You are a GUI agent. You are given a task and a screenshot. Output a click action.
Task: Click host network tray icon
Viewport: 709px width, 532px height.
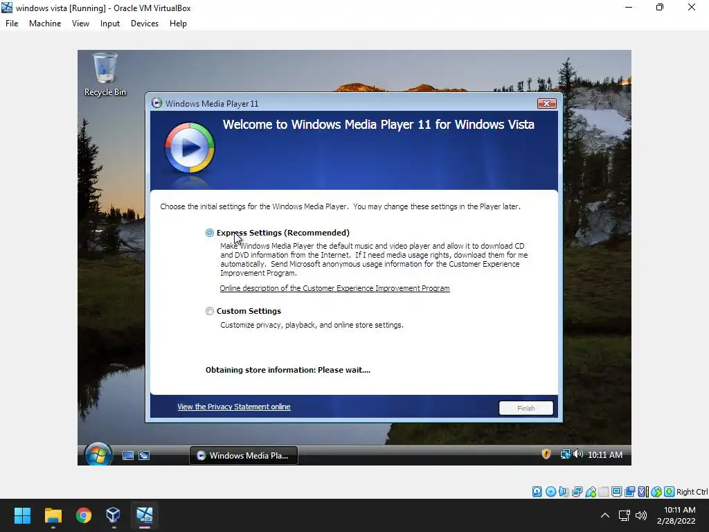click(x=625, y=515)
